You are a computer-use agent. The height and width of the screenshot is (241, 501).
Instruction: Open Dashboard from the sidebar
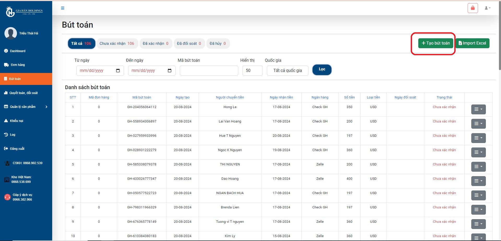click(x=17, y=51)
